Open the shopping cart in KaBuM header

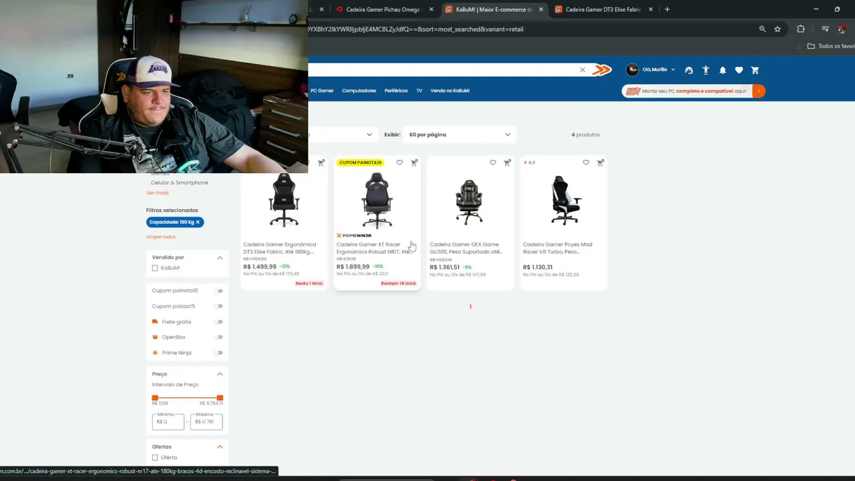tap(755, 70)
